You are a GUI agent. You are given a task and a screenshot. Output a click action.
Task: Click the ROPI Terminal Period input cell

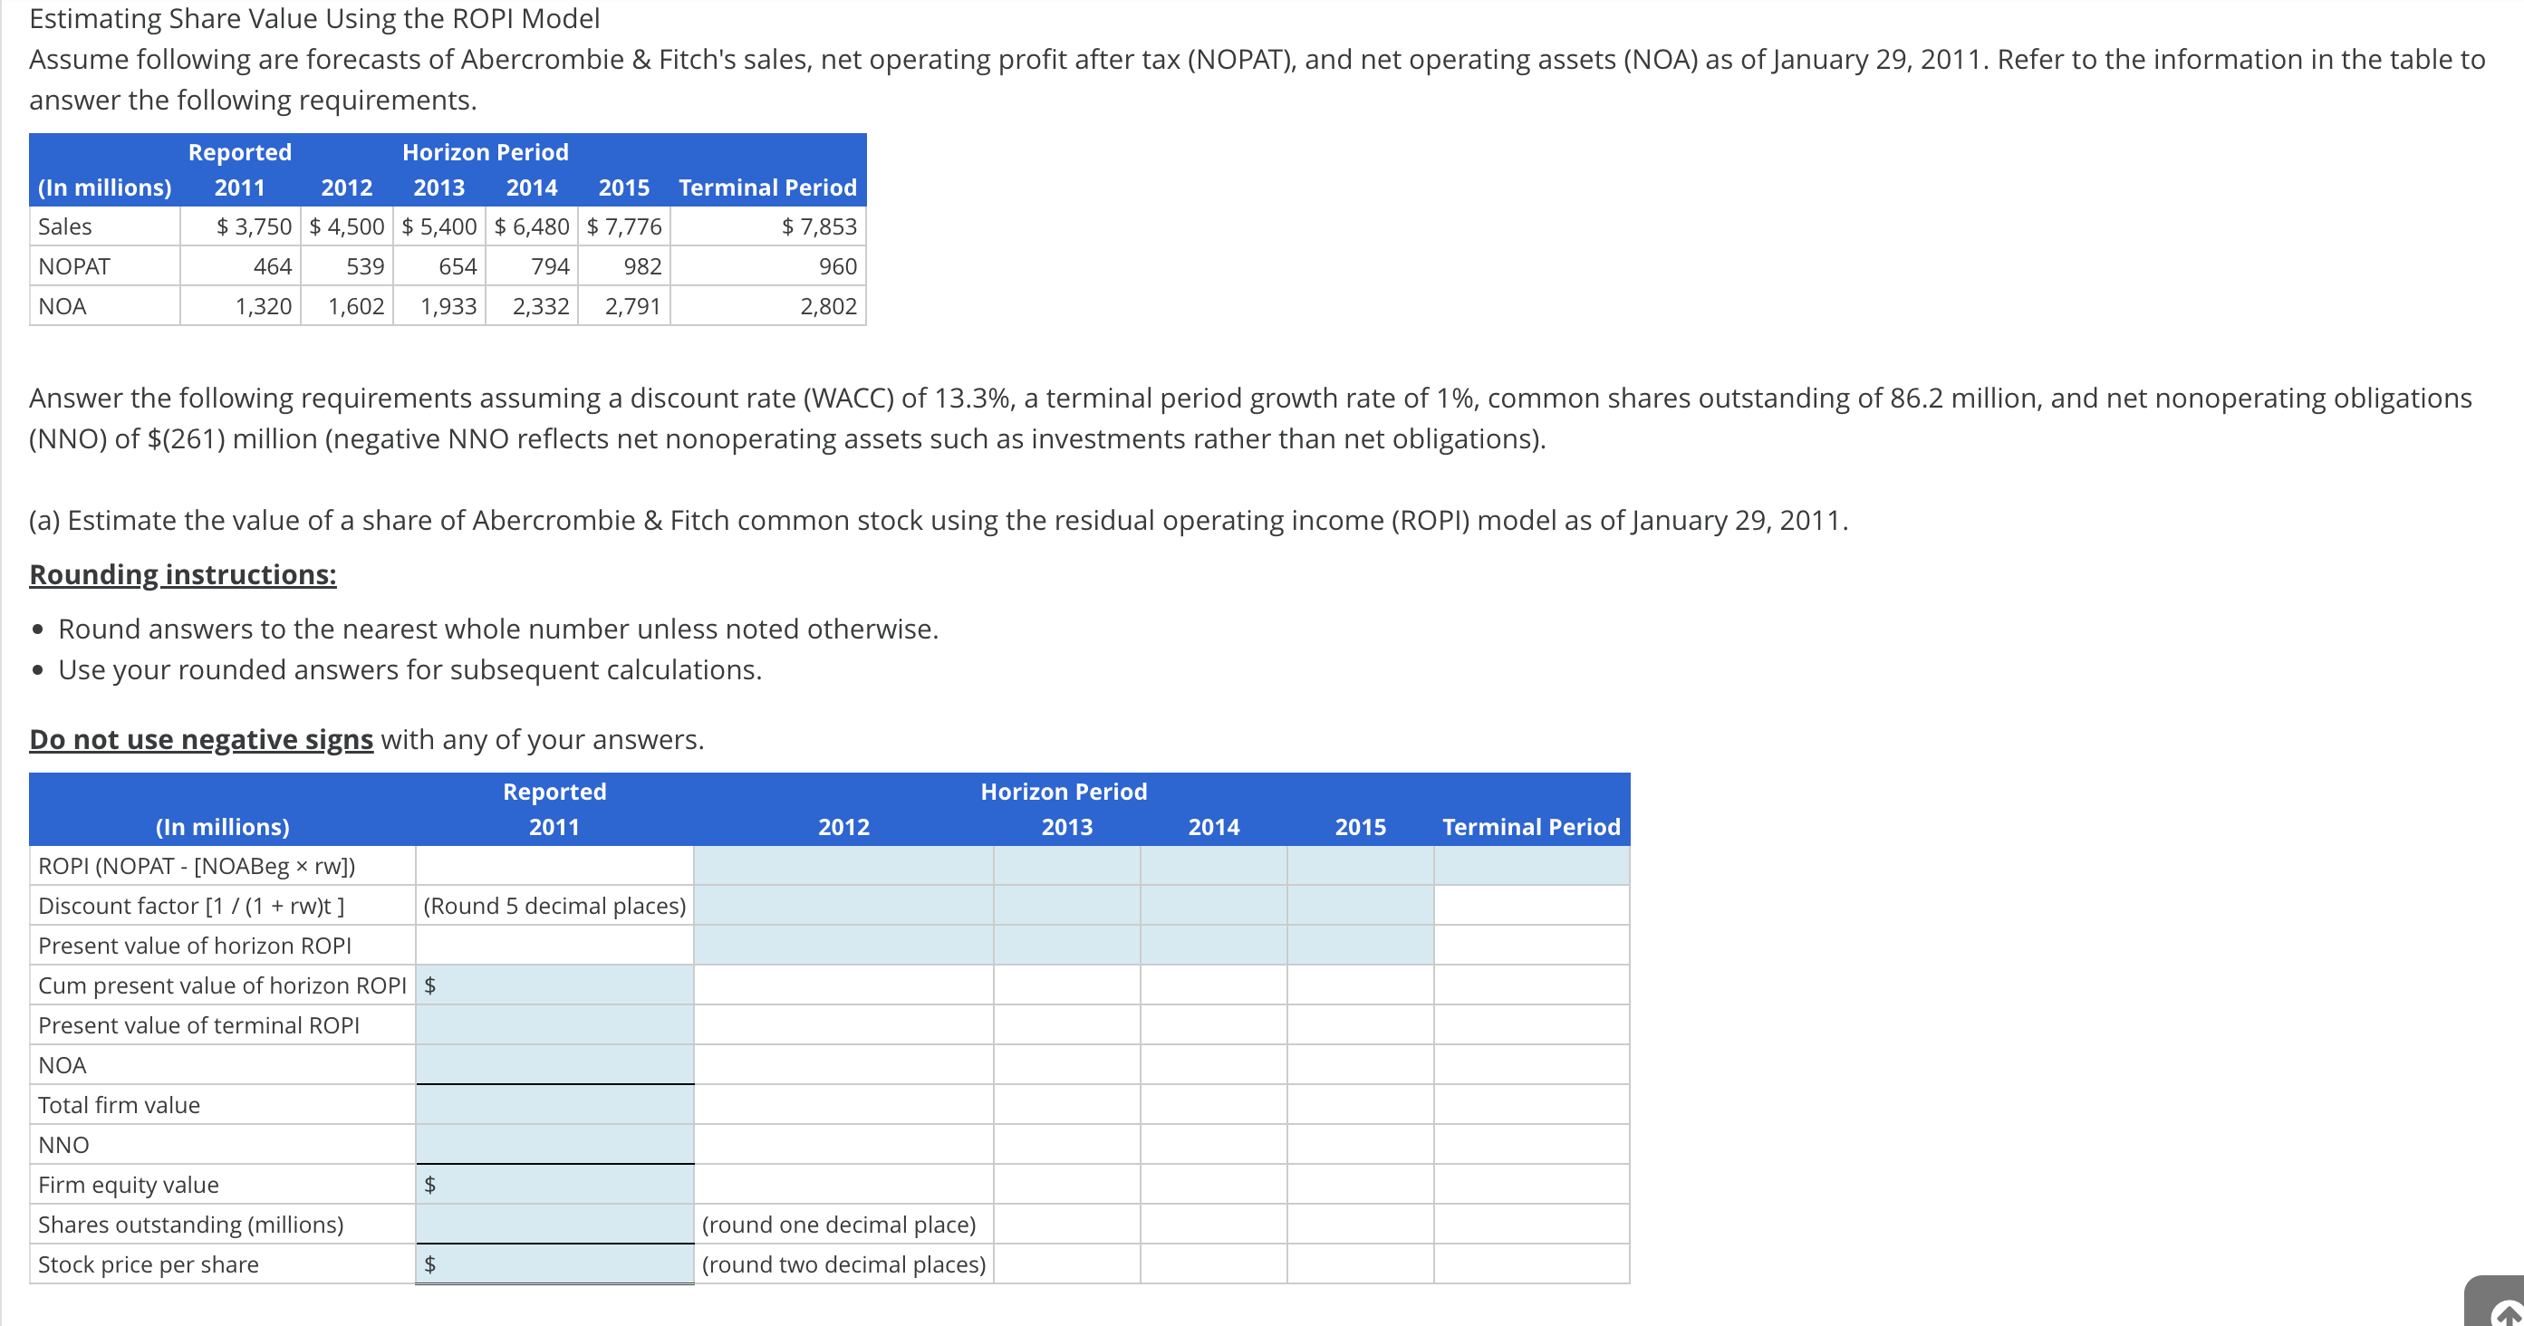pyautogui.click(x=1530, y=866)
